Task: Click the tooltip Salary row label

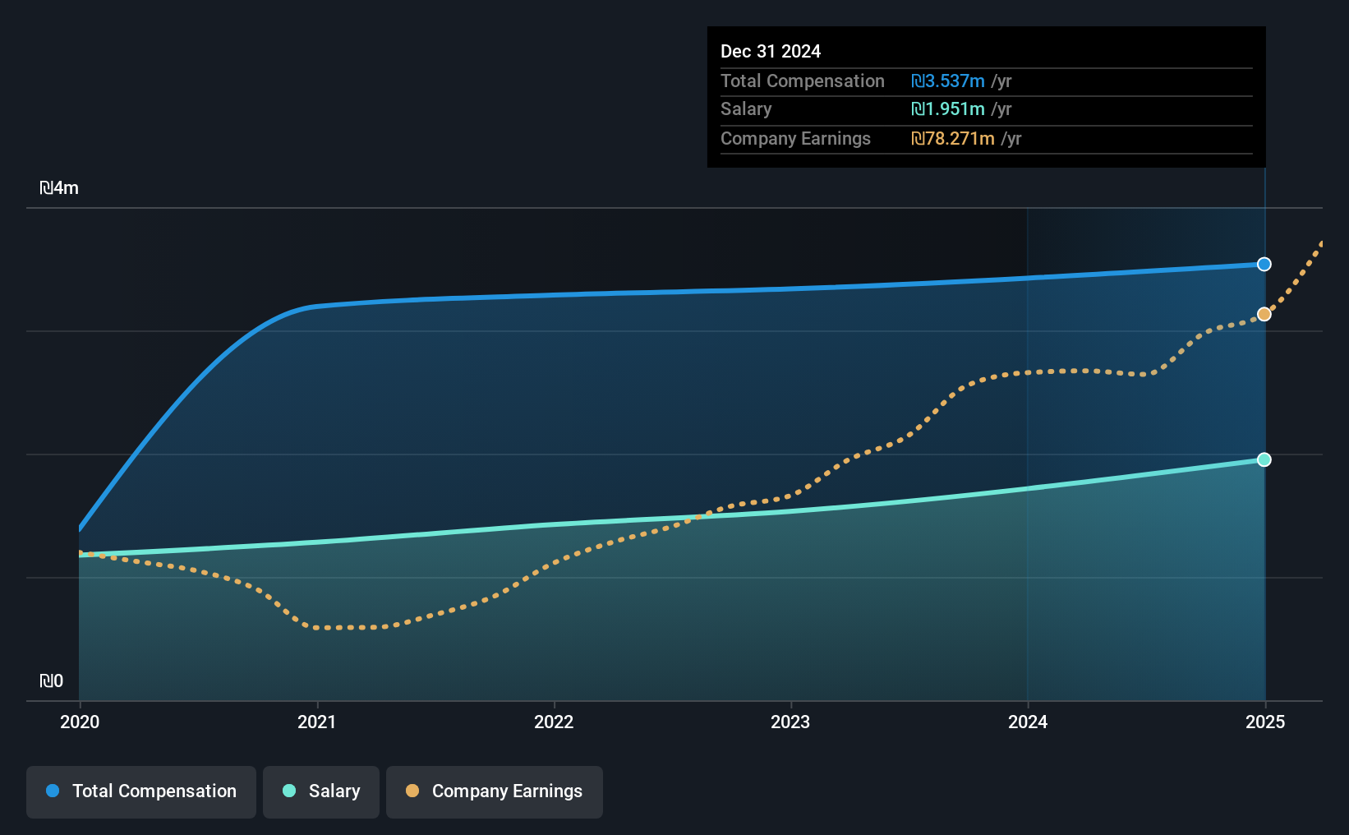Action: tap(746, 108)
